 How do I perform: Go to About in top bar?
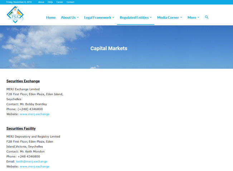[41, 2]
